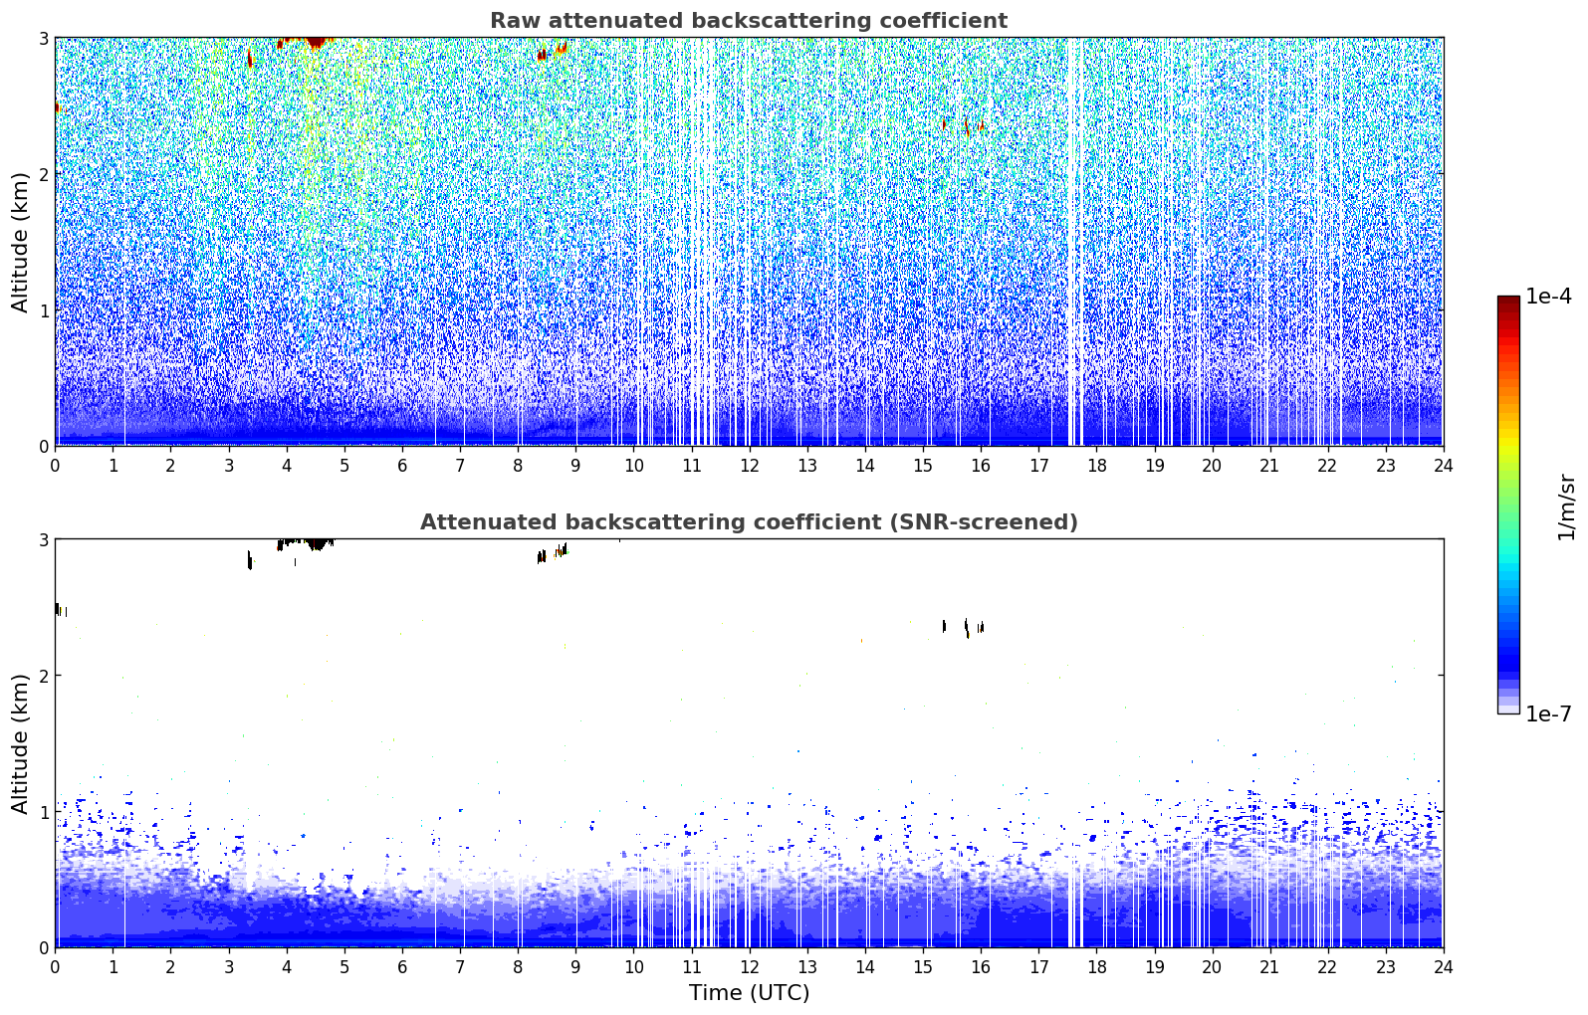
Task: Click altitude tick '1' on the bottom plot
Action: (x=43, y=812)
